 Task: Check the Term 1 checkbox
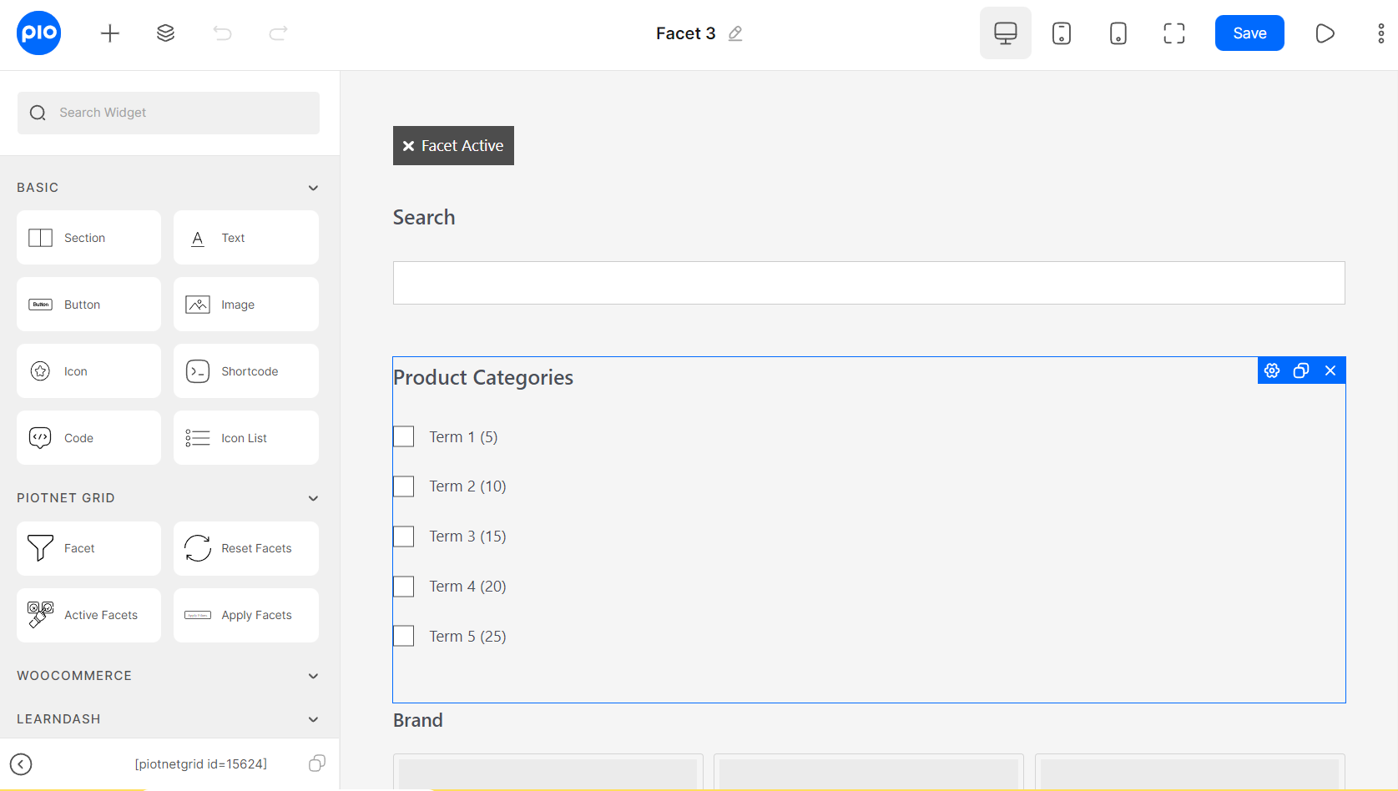click(403, 436)
